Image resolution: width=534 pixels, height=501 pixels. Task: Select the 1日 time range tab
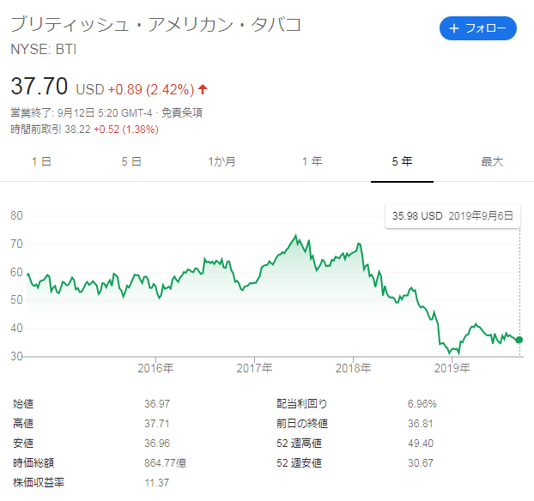tap(41, 160)
